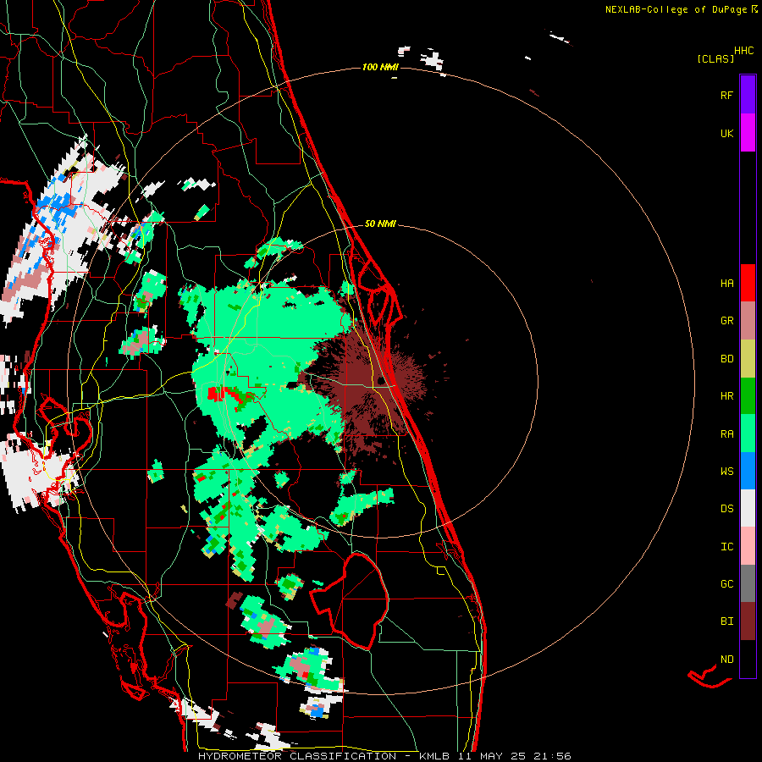Select the GR graupel legend color
The width and height of the screenshot is (762, 762).
tap(748, 320)
